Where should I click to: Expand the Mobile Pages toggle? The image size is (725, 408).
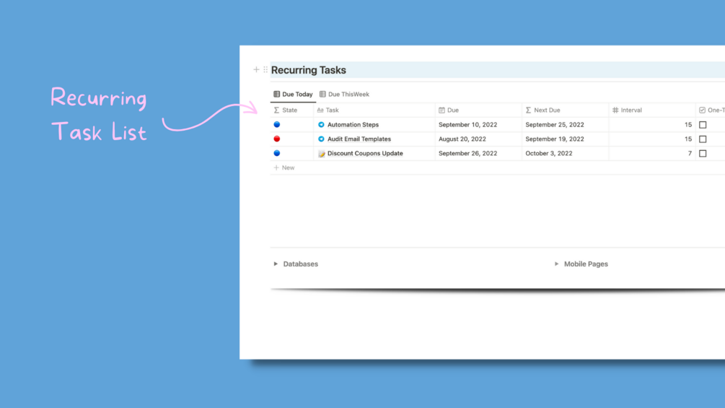click(x=556, y=264)
